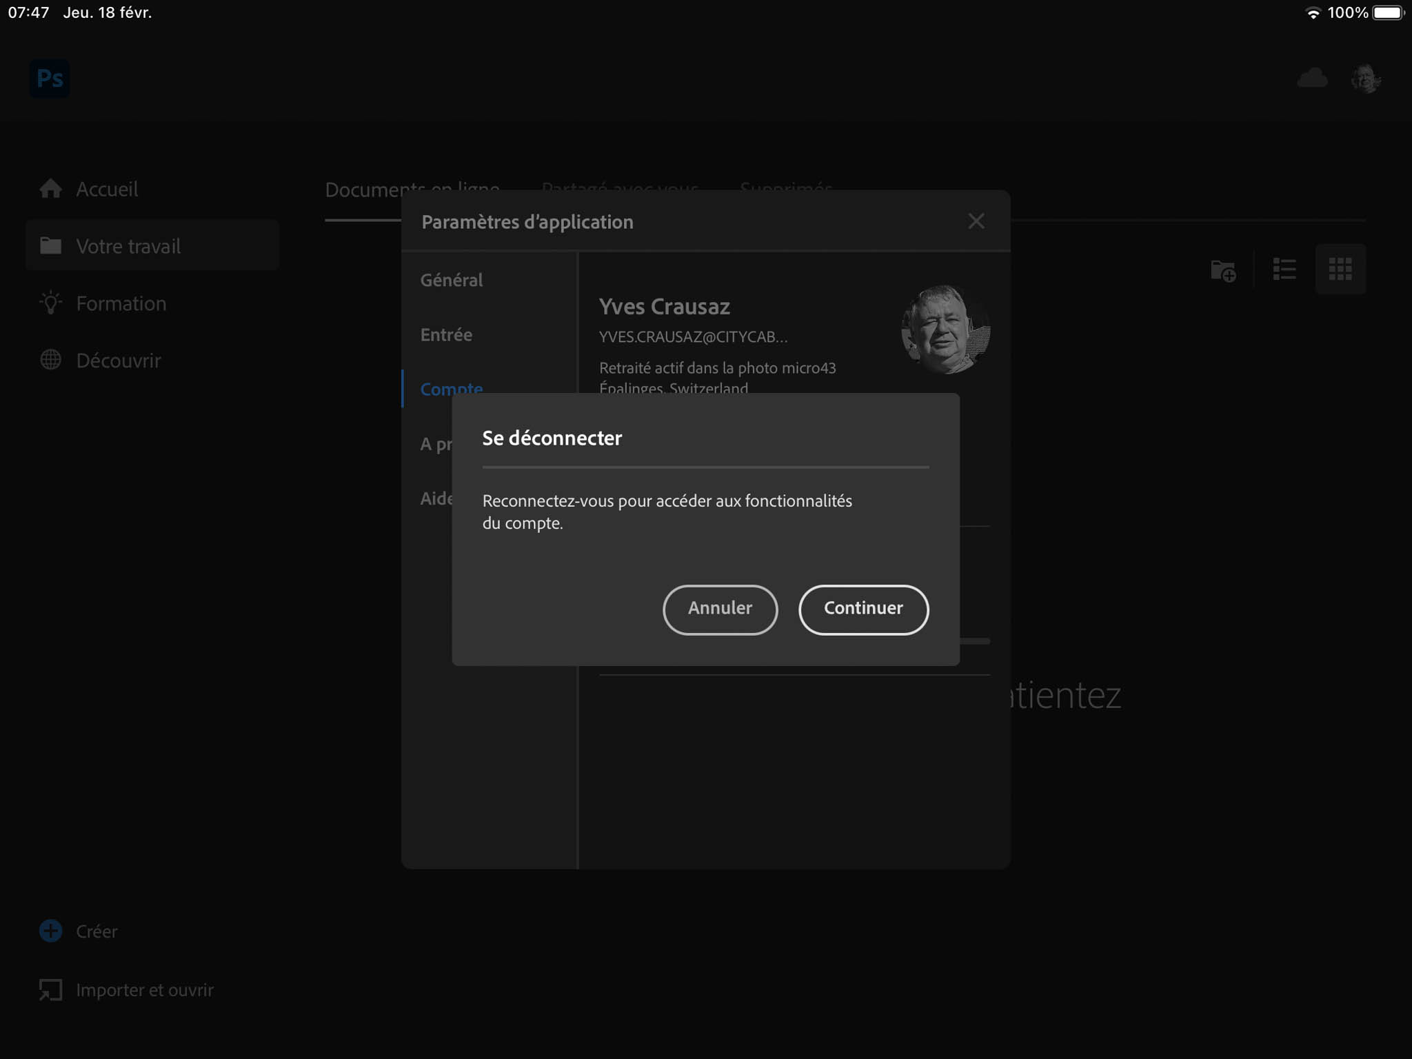Click the battery indicator in the status bar

tap(1388, 13)
